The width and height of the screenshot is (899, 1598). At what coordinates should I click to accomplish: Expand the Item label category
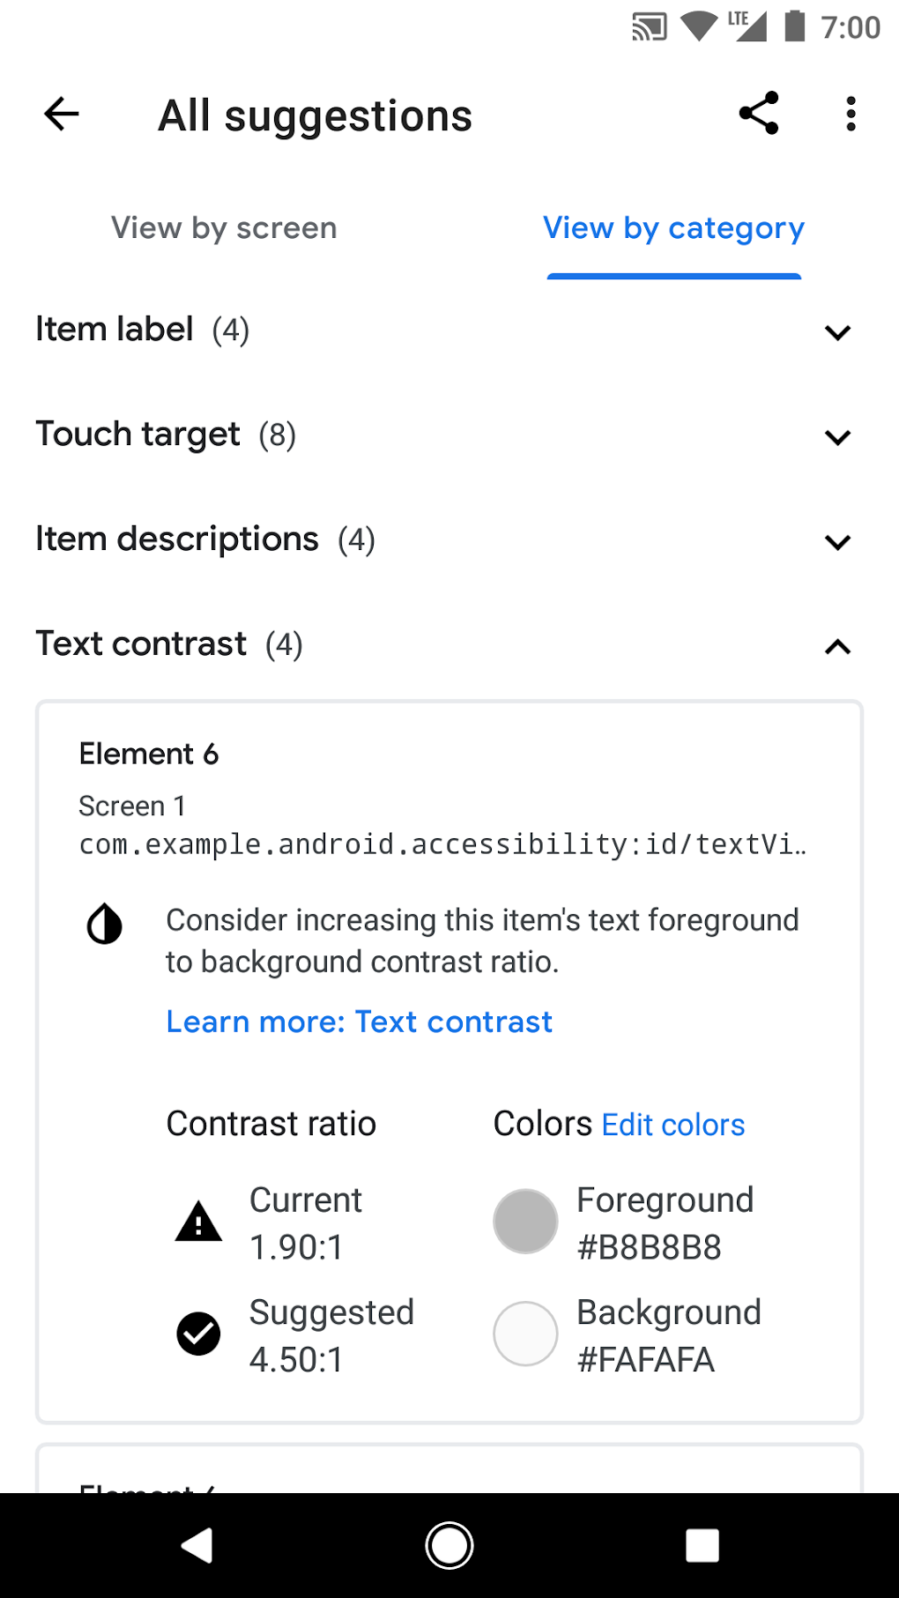tap(837, 332)
